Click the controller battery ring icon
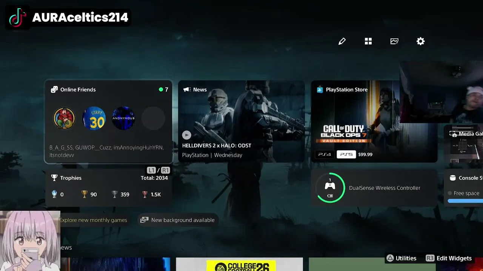483x271 pixels. [330, 188]
